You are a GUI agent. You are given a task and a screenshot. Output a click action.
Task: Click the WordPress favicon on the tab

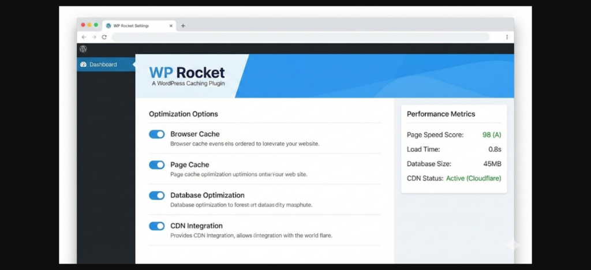109,25
